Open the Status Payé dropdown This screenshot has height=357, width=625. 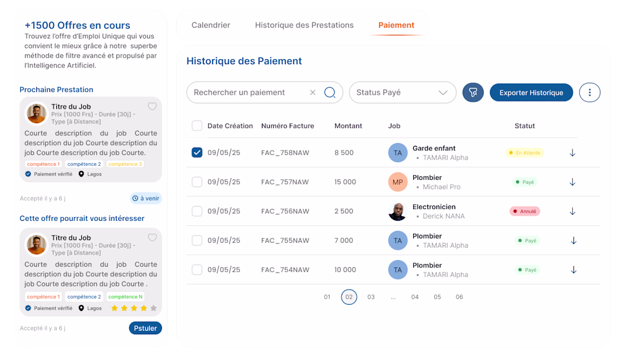tap(403, 93)
